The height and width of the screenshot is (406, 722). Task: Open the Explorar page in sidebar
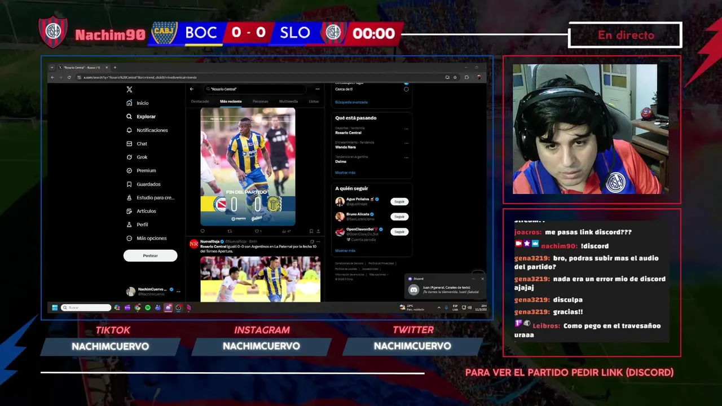(141, 117)
